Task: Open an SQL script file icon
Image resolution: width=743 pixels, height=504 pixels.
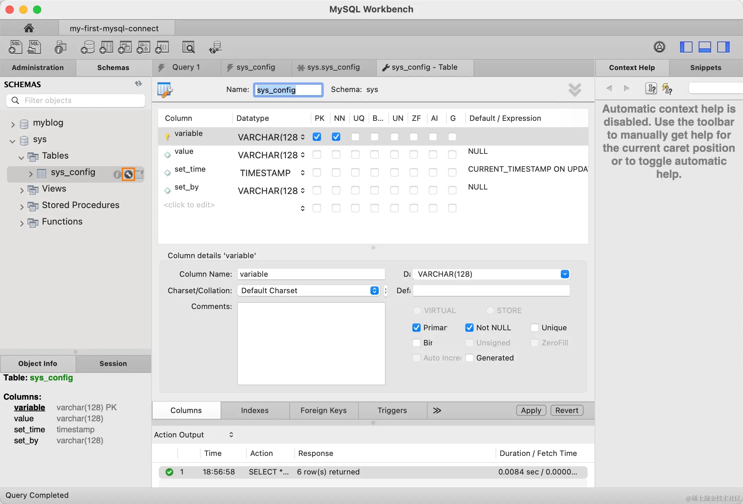Action: pos(34,47)
